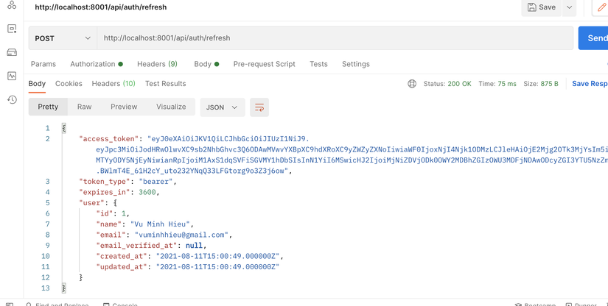The width and height of the screenshot is (608, 306).
Task: Toggle the wrap lines icon
Action: [259, 107]
